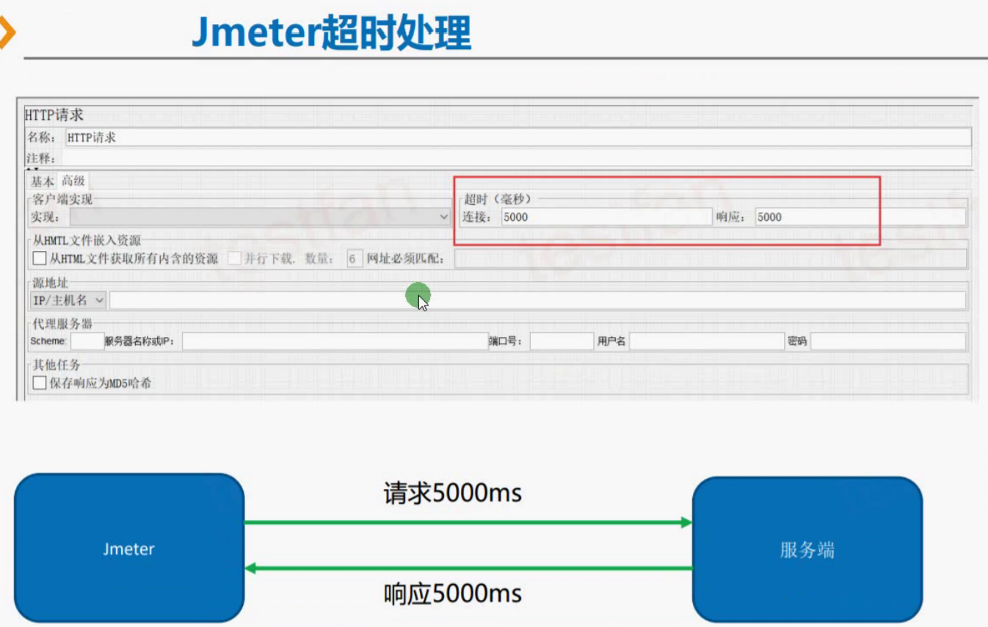Click the blue 服务端 box in diagram
Screen dimensions: 988x627
pyautogui.click(x=807, y=550)
